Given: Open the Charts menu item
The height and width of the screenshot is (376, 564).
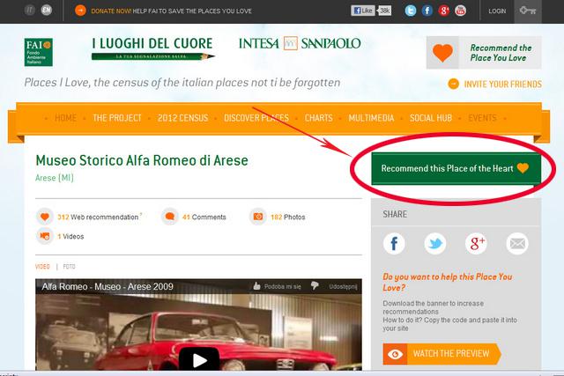Looking at the screenshot, I should pos(319,118).
